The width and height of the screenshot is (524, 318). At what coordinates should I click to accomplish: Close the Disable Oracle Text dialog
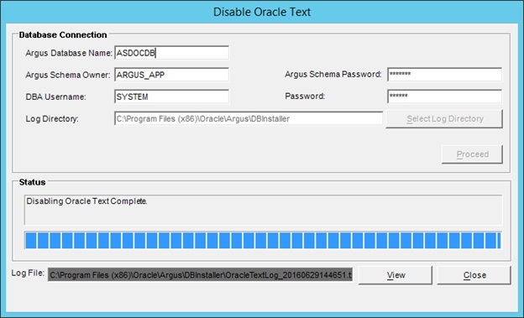[474, 275]
